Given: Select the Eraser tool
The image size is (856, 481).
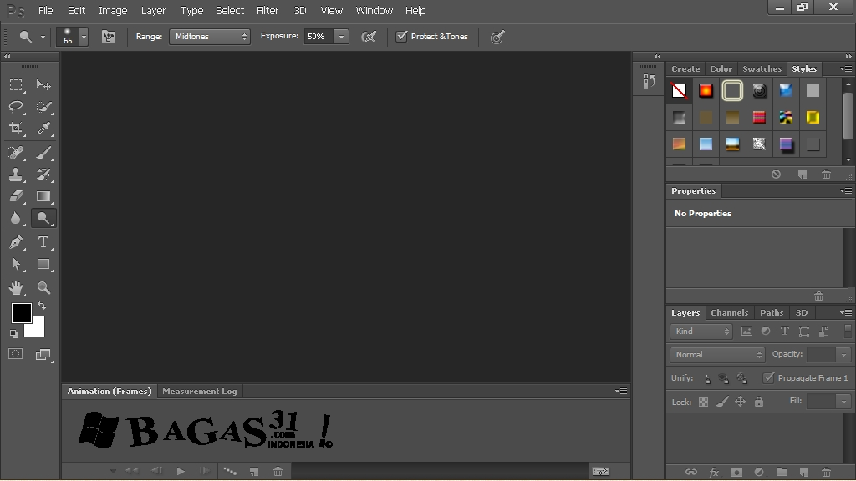Looking at the screenshot, I should [x=16, y=195].
